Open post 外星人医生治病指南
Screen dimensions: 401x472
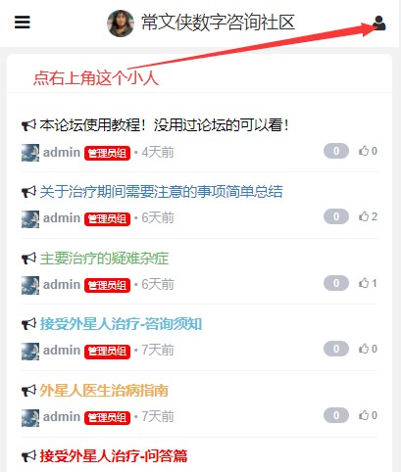point(104,390)
